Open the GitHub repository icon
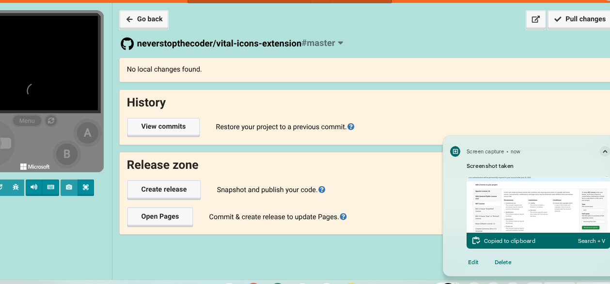This screenshot has height=284, width=610. [127, 44]
